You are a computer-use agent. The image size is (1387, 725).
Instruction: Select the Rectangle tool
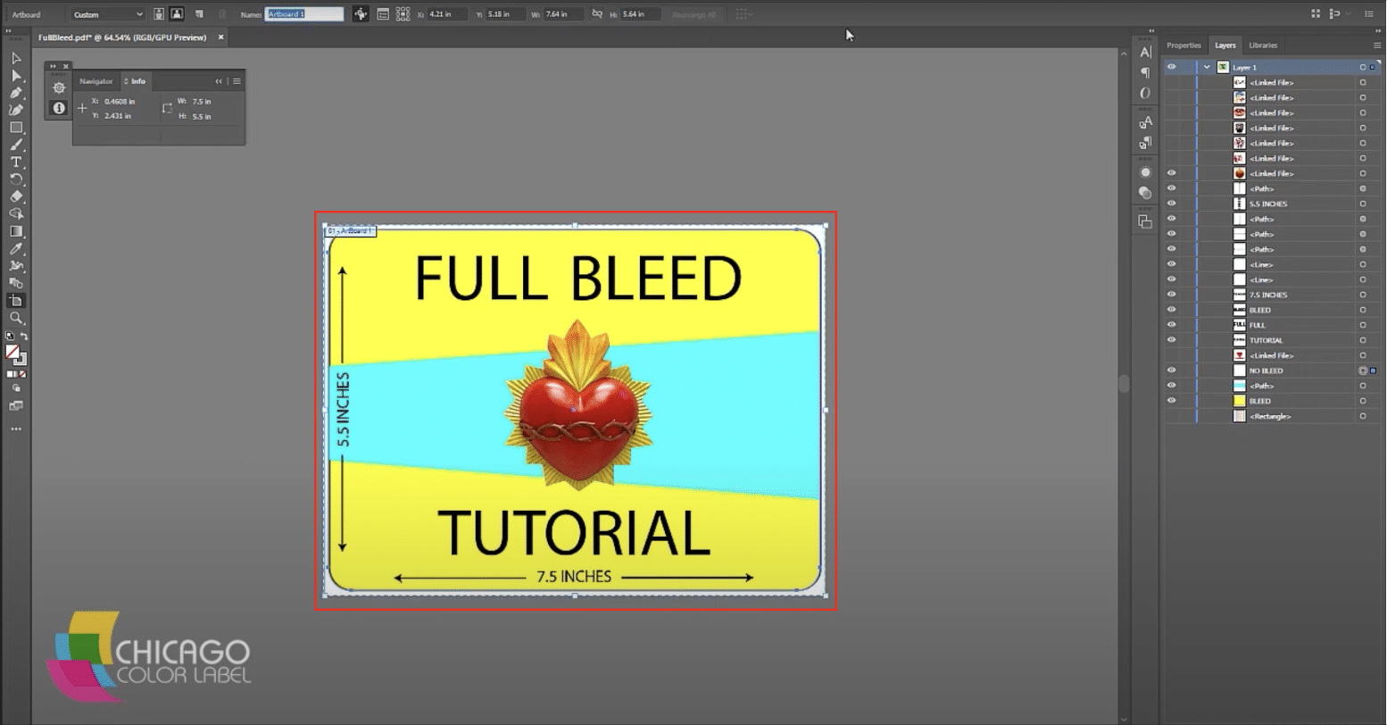[16, 128]
